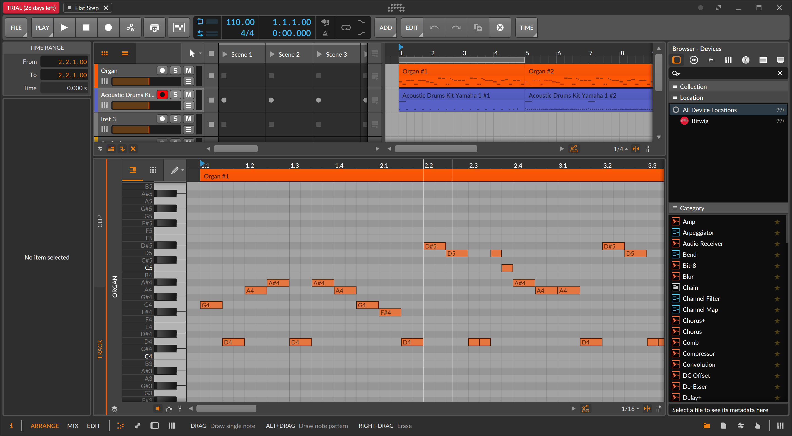Open the EDIT menu in toolbar
Image resolution: width=792 pixels, height=436 pixels.
click(412, 28)
